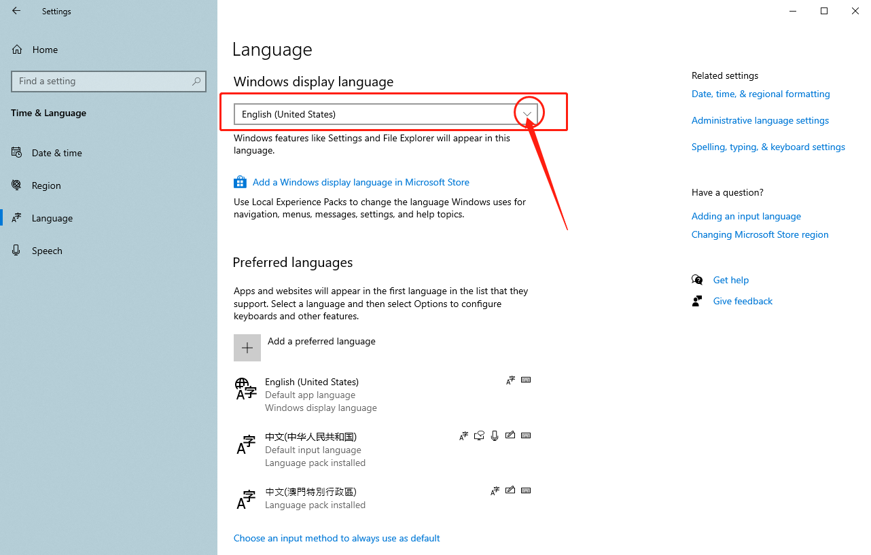Focus the Find a setting search box
The image size is (871, 555).
coord(108,81)
